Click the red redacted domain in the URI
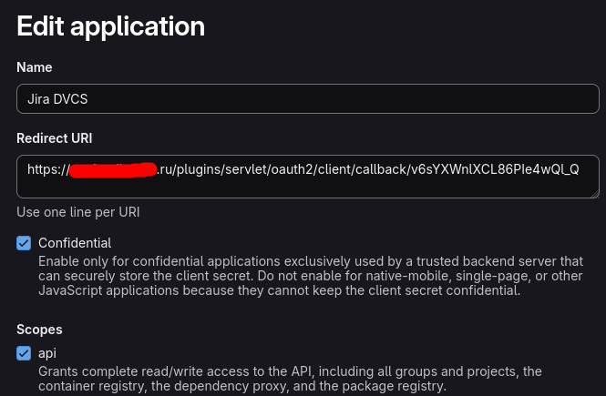This screenshot has height=396, width=606. click(x=113, y=169)
